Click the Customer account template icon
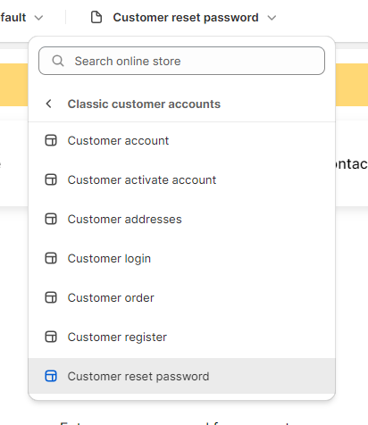The image size is (368, 425). click(x=51, y=140)
